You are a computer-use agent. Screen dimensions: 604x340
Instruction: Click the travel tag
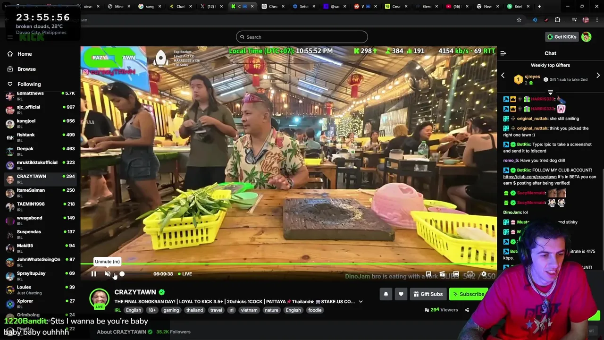[216, 310]
